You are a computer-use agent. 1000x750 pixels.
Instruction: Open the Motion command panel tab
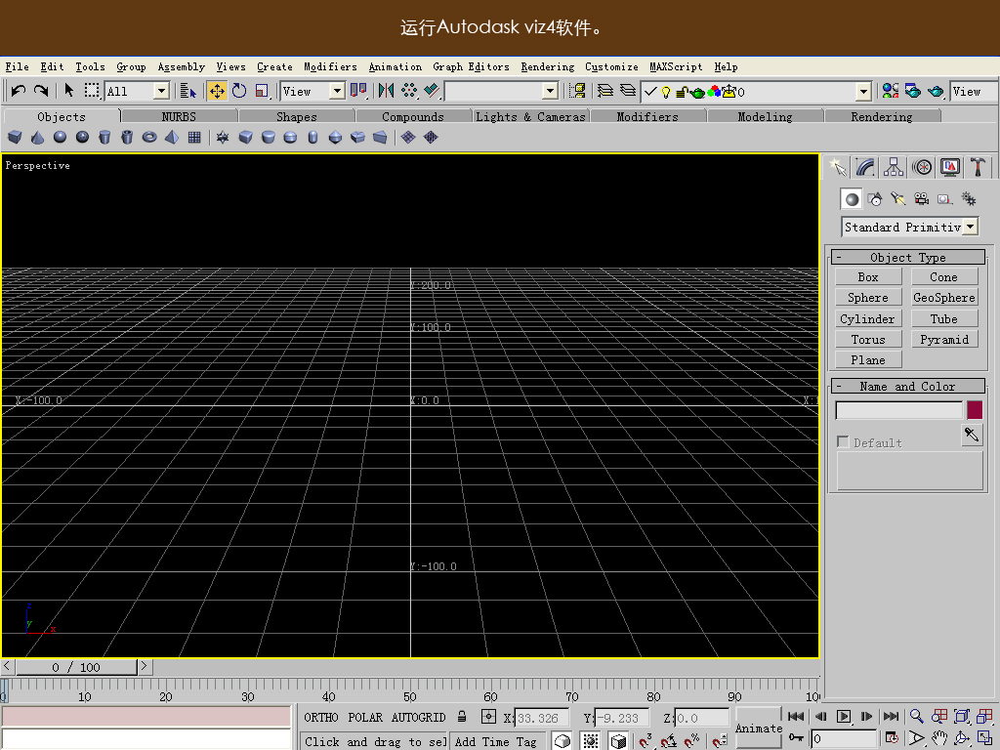point(922,167)
